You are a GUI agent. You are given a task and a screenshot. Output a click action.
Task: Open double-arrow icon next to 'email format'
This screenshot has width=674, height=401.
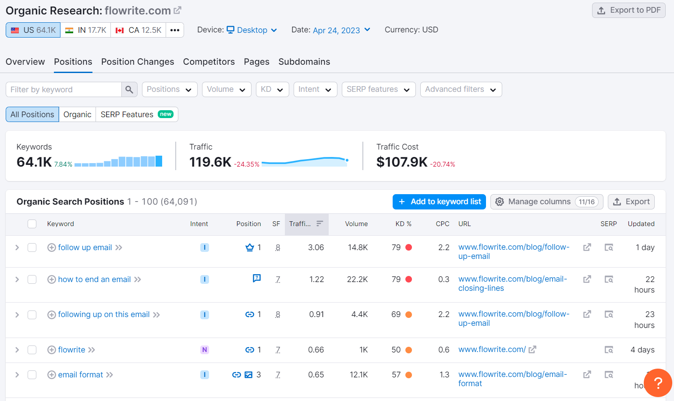pos(110,375)
